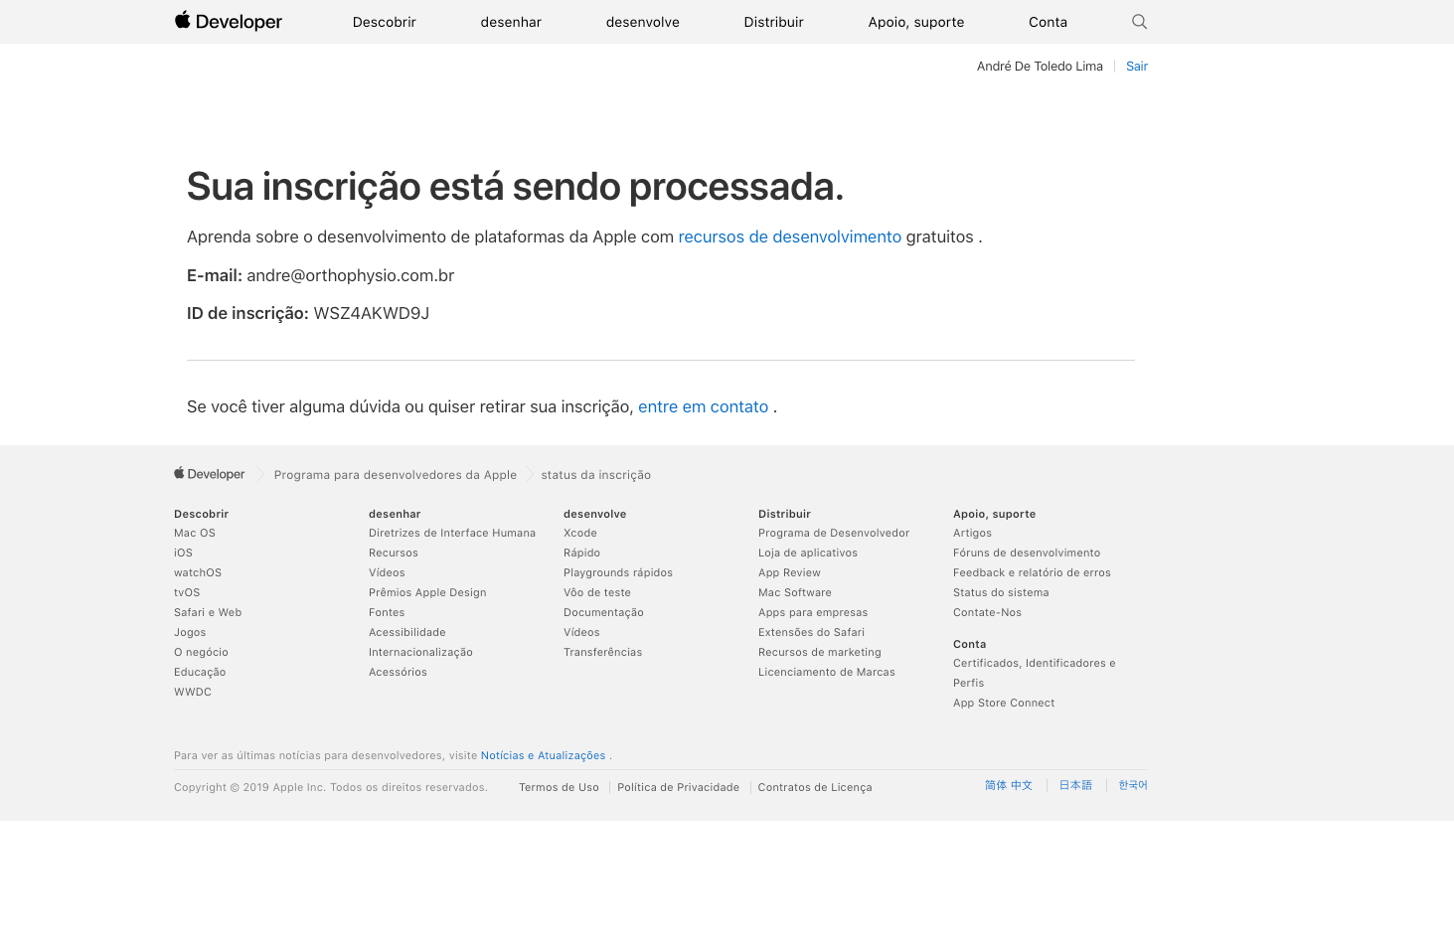Screen dimensions: 1454x948
Task: Open the Internacionalização footer link
Action: click(421, 652)
